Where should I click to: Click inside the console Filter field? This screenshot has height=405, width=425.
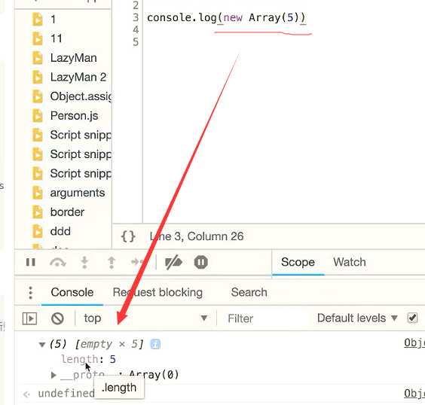[x=264, y=318]
